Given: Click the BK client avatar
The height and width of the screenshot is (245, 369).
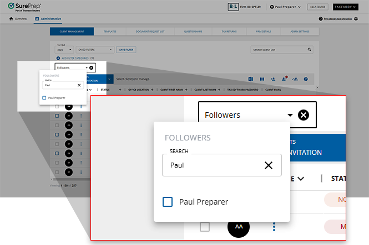Looking at the screenshot, I should click(x=69, y=153).
